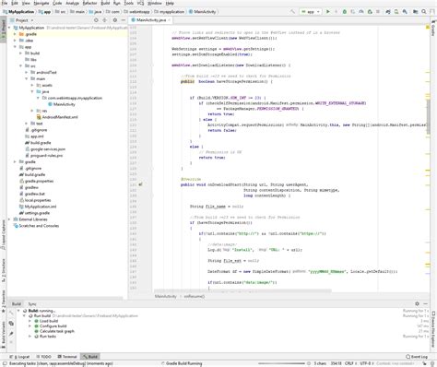The width and height of the screenshot is (437, 367).
Task: Click the yellow inspection indicator at editor top right
Action: (x=428, y=28)
